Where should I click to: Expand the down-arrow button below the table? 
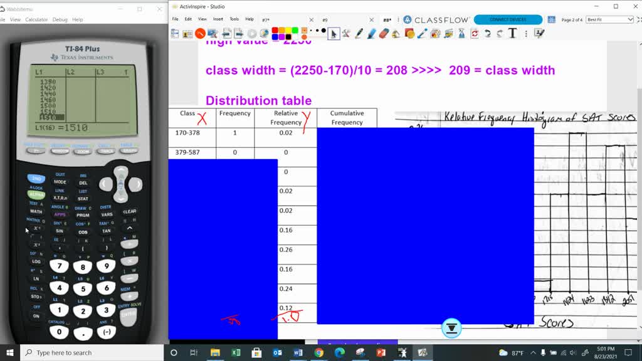451,327
